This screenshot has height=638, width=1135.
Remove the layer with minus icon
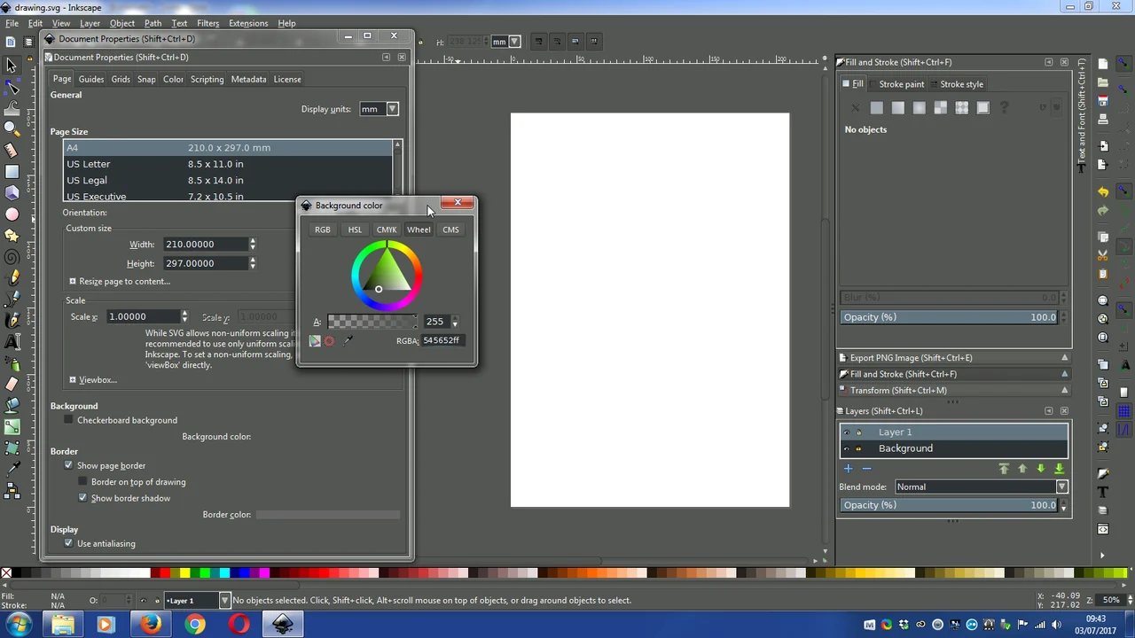(x=866, y=469)
